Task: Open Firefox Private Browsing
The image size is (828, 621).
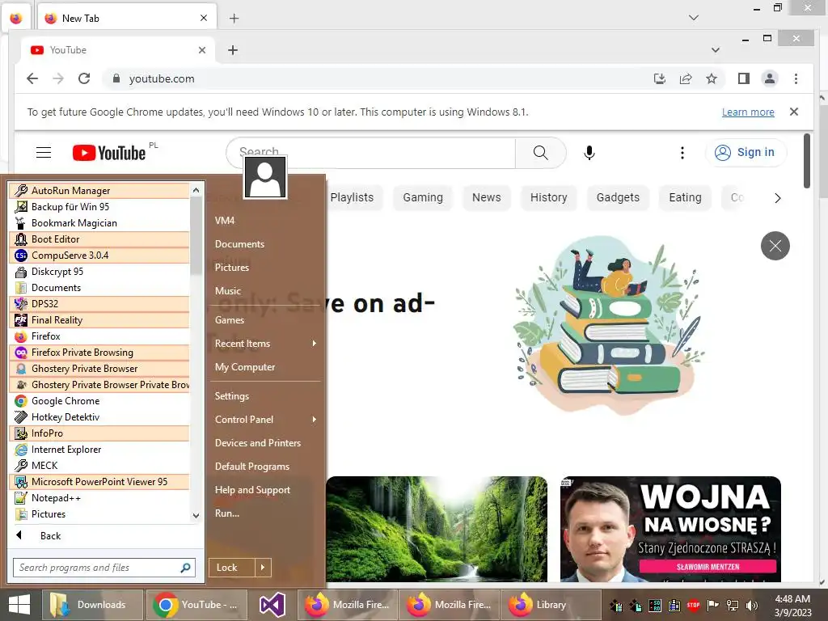Action: pyautogui.click(x=99, y=353)
